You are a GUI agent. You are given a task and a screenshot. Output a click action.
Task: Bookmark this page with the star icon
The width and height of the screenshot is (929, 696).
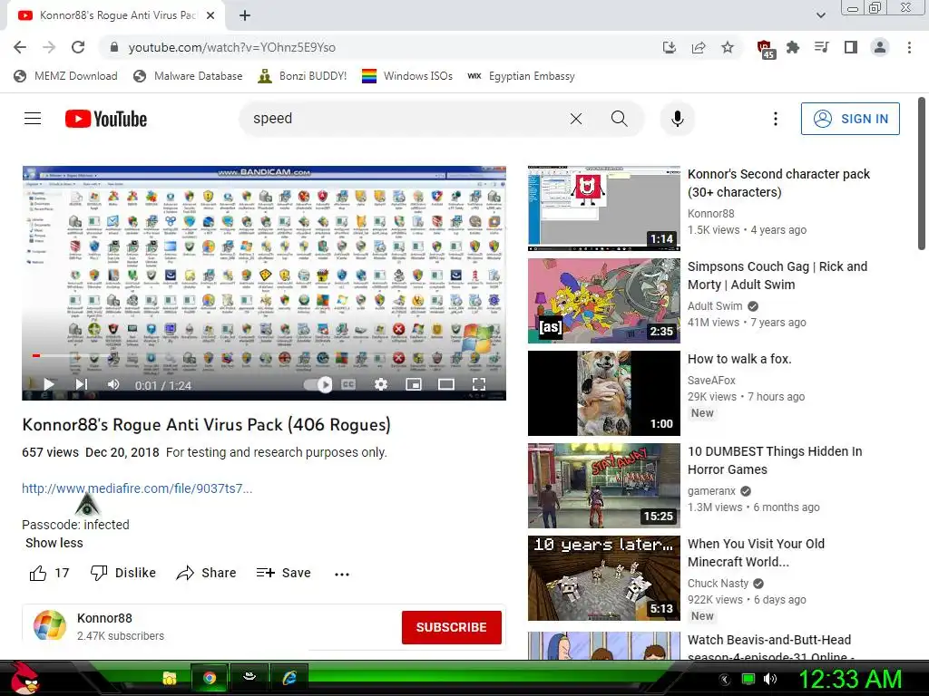point(728,47)
